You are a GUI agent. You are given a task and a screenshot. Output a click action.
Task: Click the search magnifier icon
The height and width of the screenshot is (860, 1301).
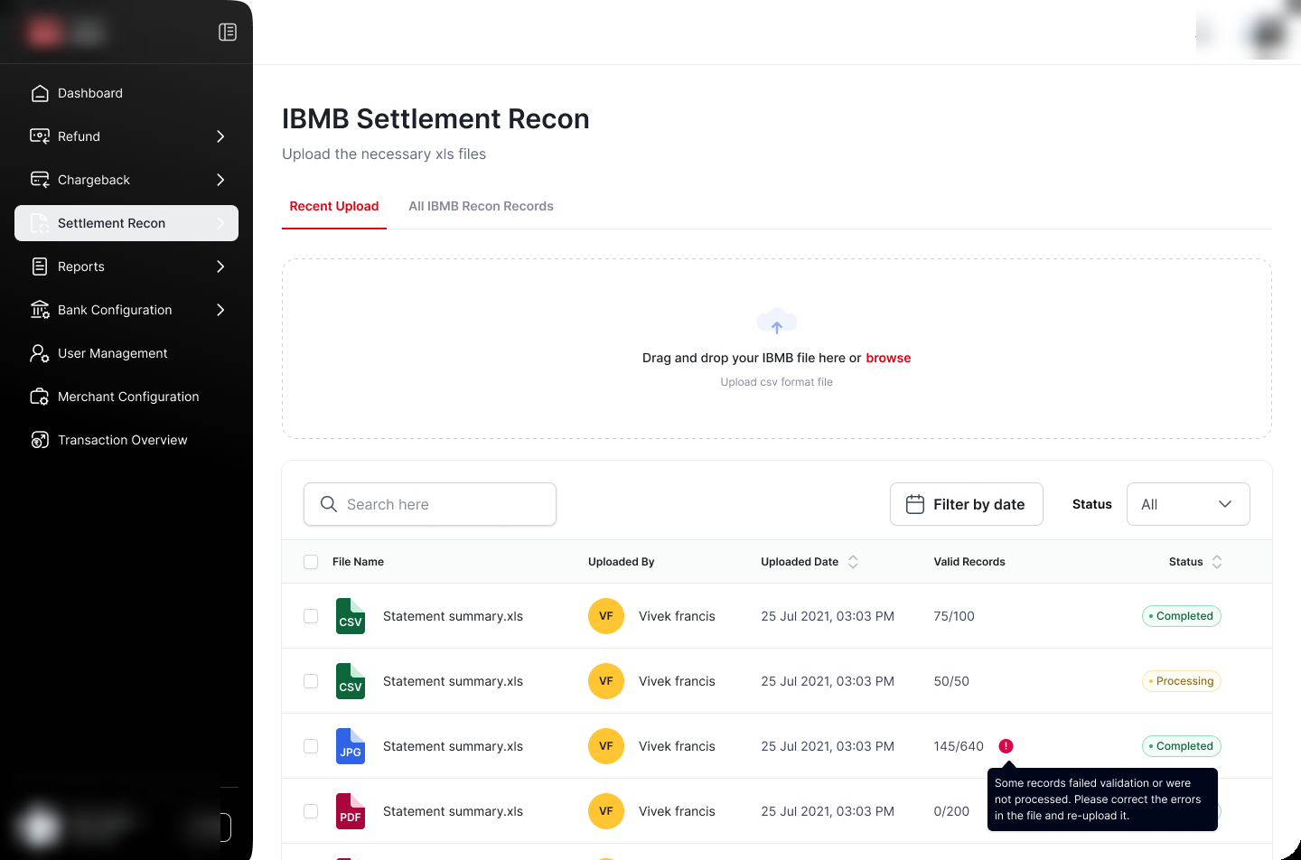point(329,504)
